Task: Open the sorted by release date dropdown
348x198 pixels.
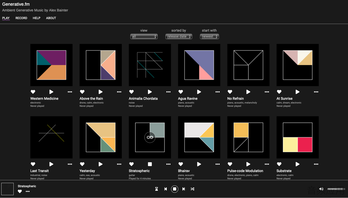Action: coord(179,36)
